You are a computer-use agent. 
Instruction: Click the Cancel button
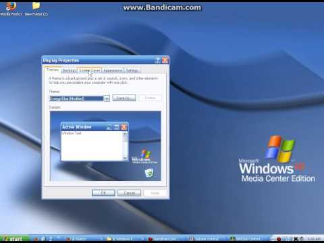(x=129, y=193)
